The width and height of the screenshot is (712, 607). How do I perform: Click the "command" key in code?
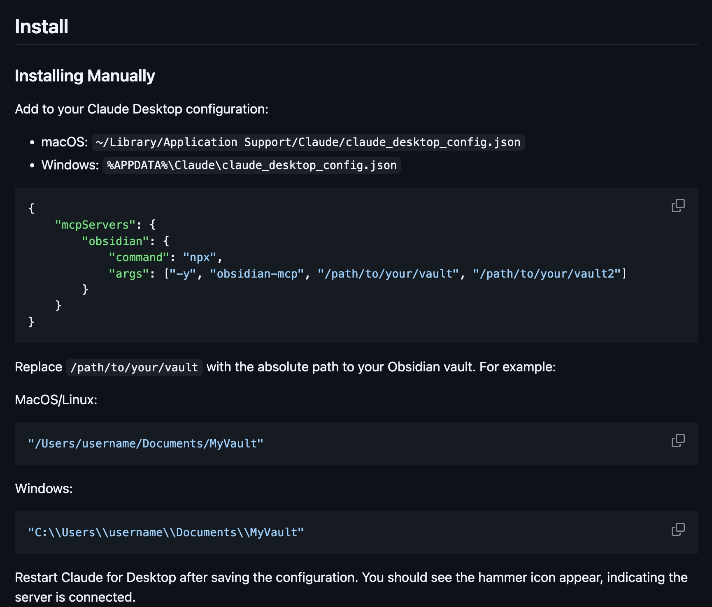[139, 257]
